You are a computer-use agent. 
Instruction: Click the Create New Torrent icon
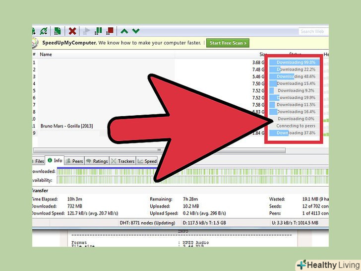click(58, 31)
